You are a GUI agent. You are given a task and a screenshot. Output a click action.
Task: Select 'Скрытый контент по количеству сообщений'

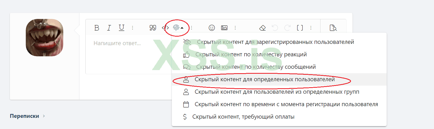tap(279, 67)
